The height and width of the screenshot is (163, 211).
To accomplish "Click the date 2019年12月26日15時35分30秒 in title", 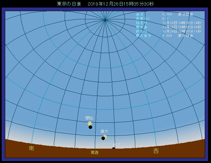I will pyautogui.click(x=121, y=4).
